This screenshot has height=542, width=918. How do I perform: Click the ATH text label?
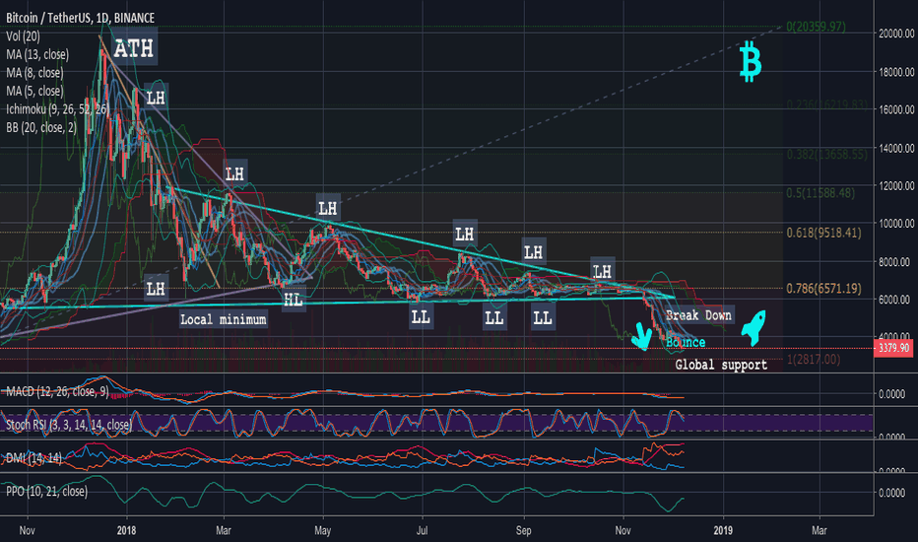tap(134, 48)
